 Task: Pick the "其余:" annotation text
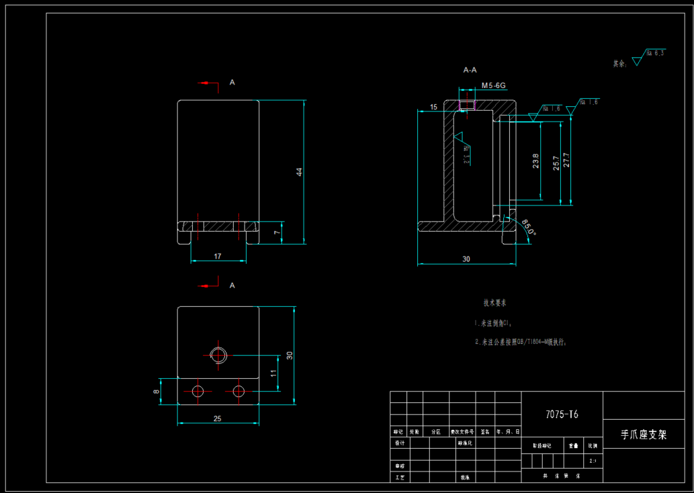[620, 64]
